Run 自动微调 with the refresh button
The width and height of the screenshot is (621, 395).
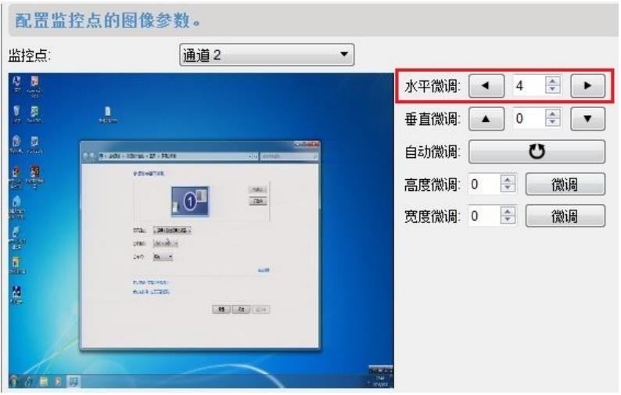pos(537,151)
